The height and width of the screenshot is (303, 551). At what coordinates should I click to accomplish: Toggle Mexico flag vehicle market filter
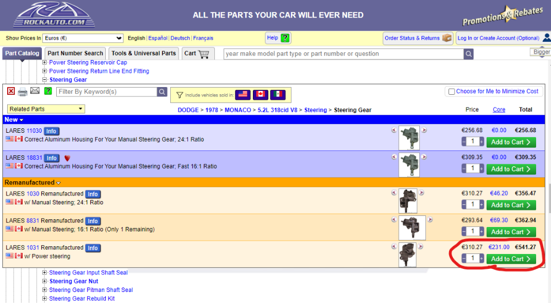tap(278, 95)
